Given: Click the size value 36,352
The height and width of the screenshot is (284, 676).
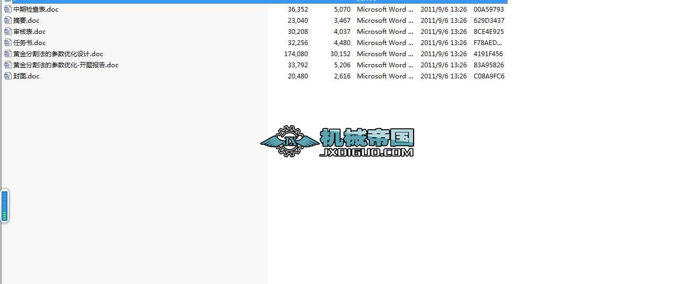Looking at the screenshot, I should [298, 10].
